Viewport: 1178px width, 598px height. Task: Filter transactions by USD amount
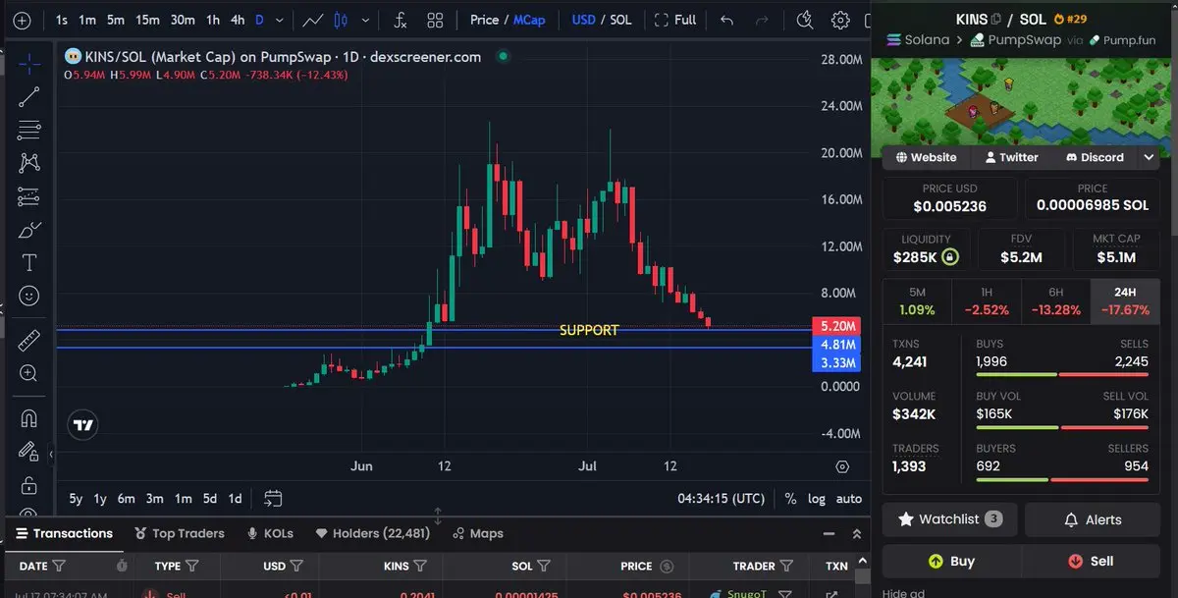click(296, 566)
